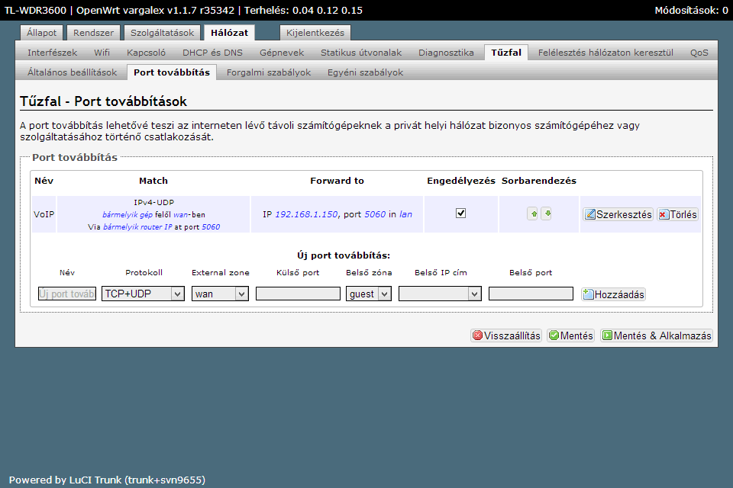
Task: Click the Szerkesztés edit button for VoIP
Action: pos(618,214)
